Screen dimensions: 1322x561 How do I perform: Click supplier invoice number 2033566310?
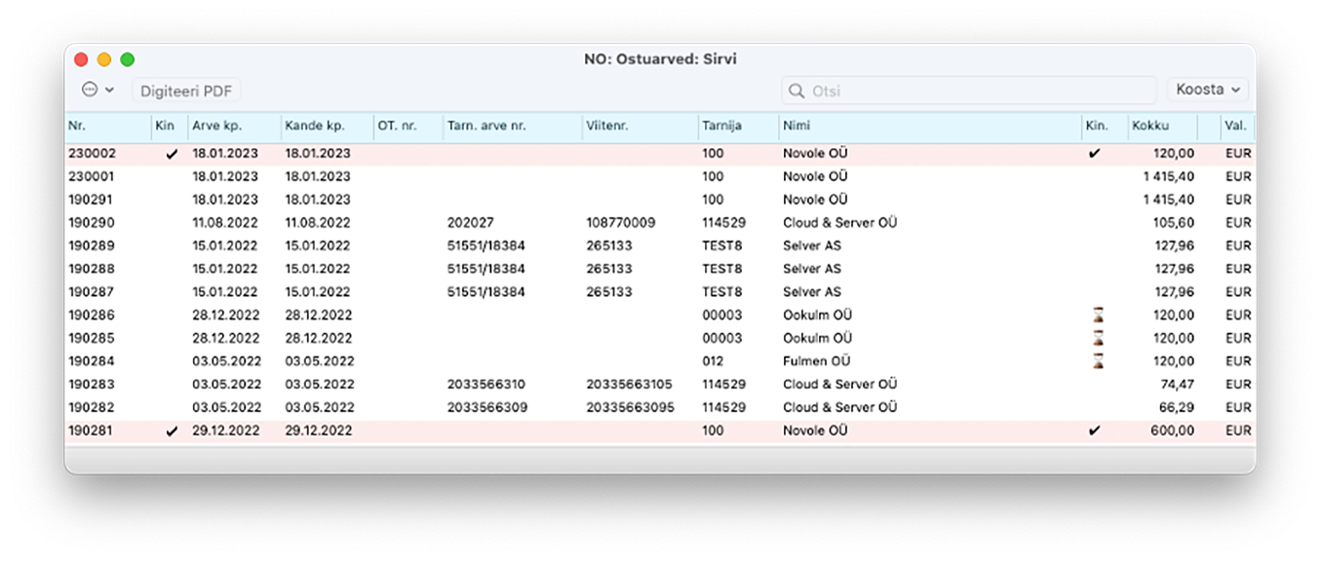coord(486,385)
